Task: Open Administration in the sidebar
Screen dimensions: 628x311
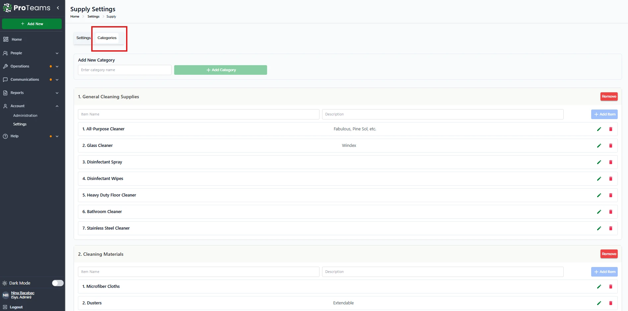Action: [x=25, y=115]
